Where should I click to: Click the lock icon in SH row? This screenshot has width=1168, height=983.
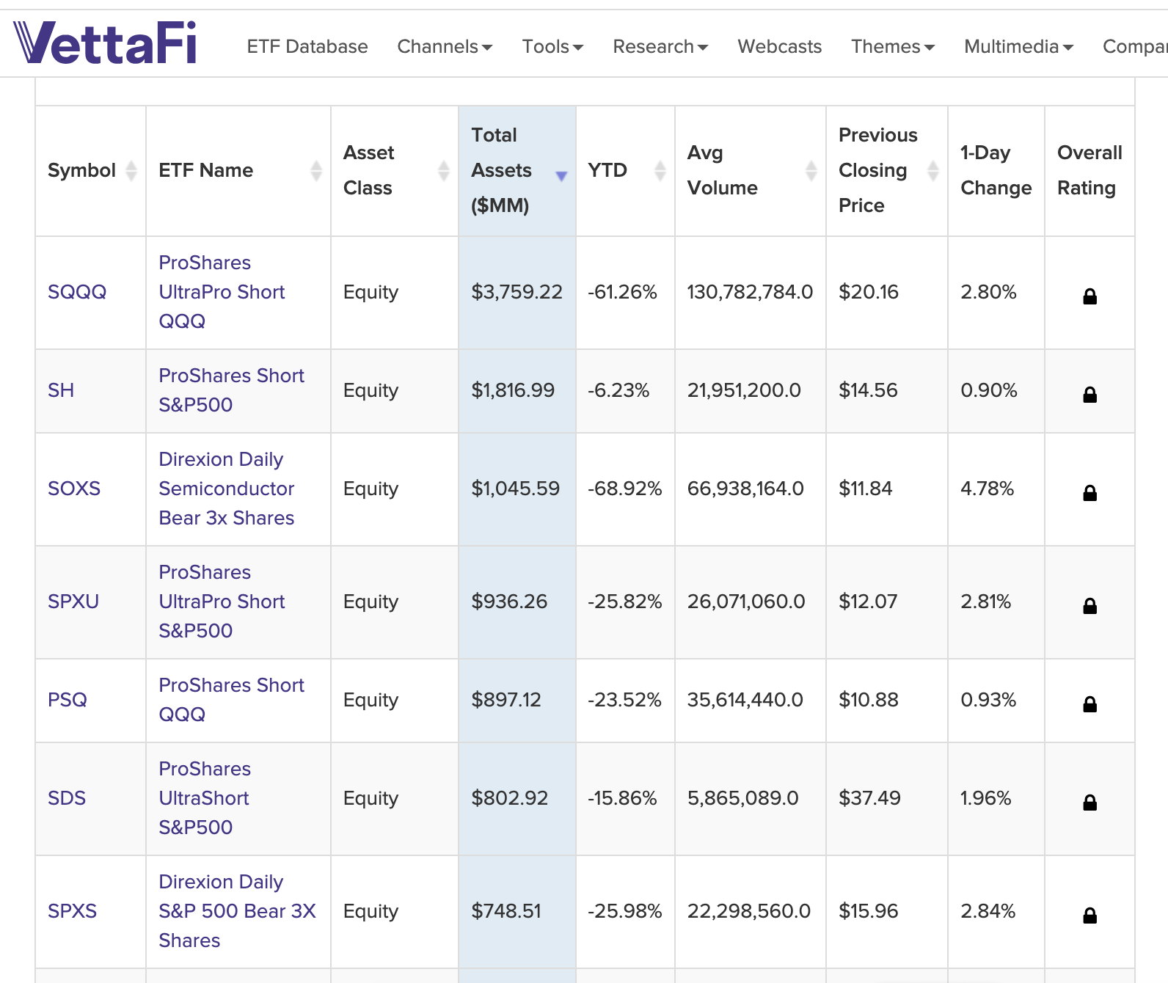(x=1089, y=395)
